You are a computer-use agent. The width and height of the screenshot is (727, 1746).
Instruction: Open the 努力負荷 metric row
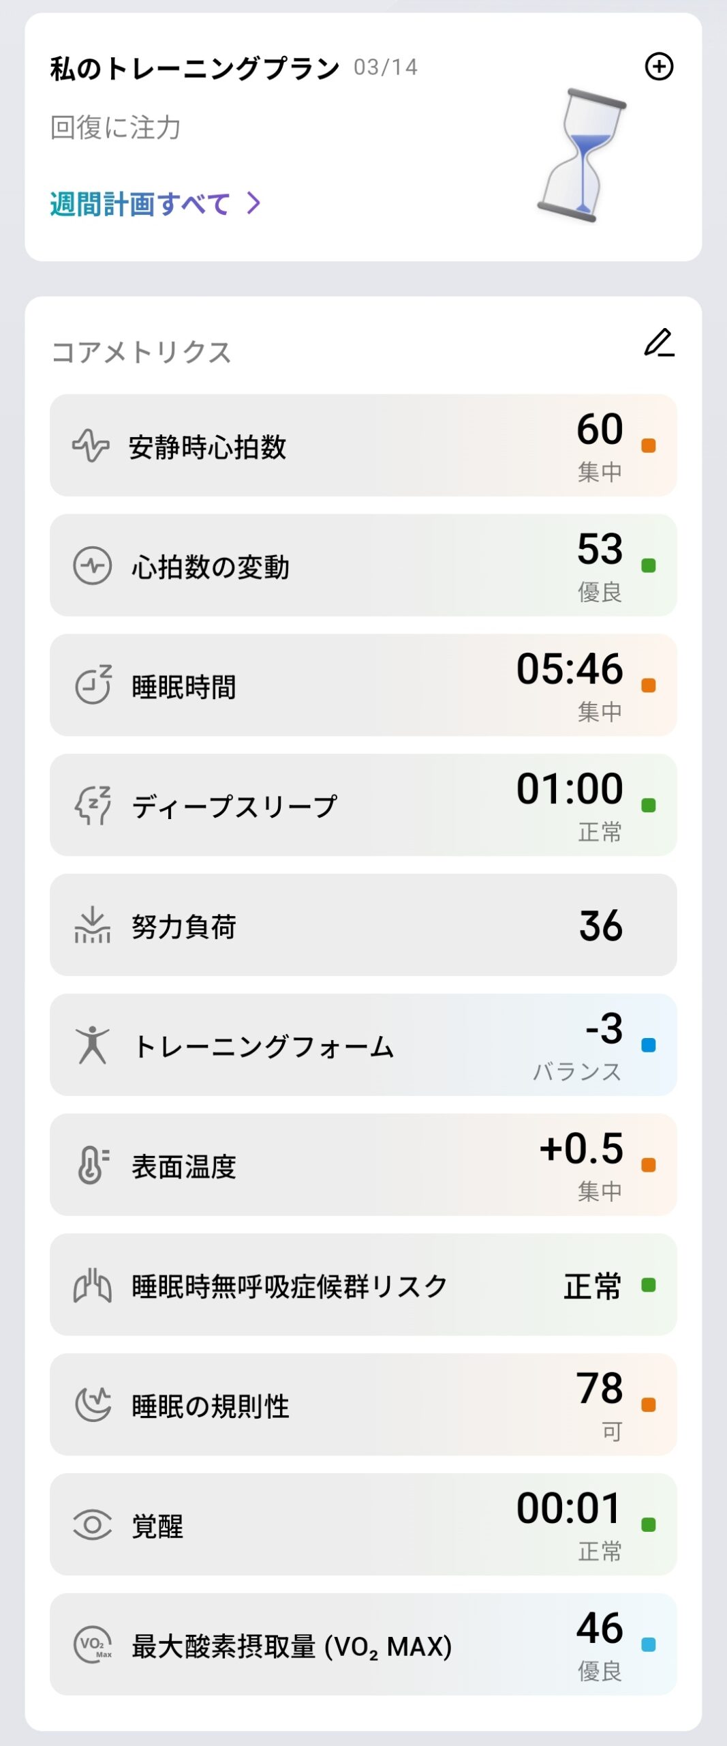point(363,925)
